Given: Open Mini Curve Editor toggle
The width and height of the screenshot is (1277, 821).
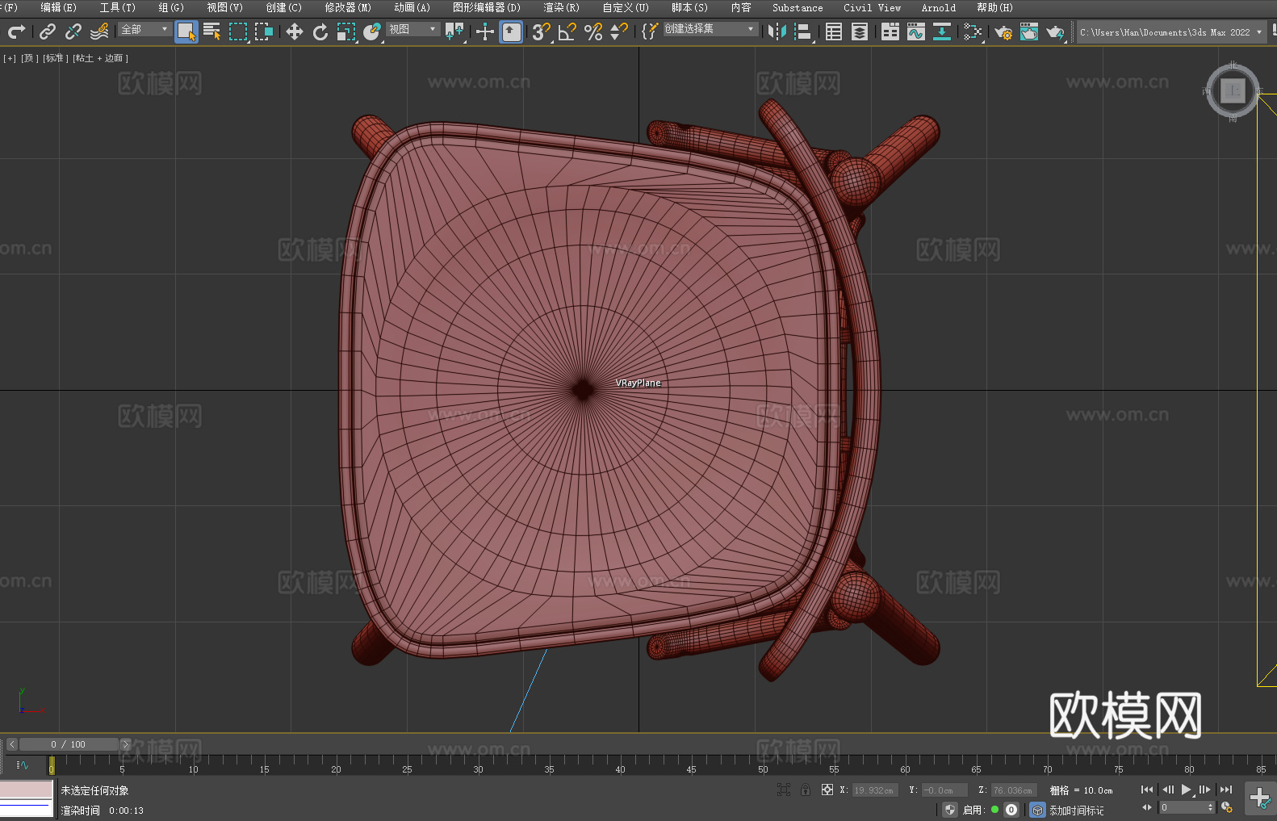Looking at the screenshot, I should click(x=23, y=764).
